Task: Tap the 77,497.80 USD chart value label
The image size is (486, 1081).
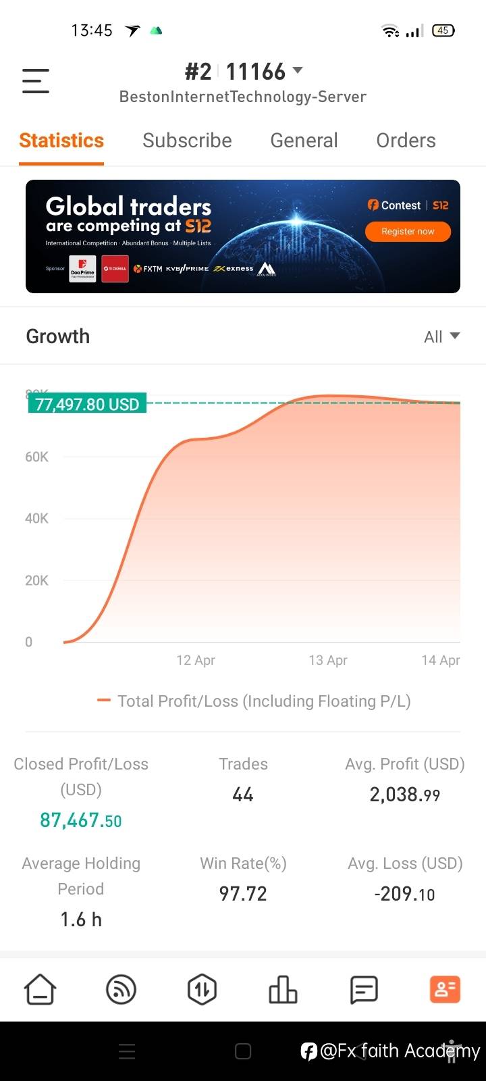Action: [87, 404]
